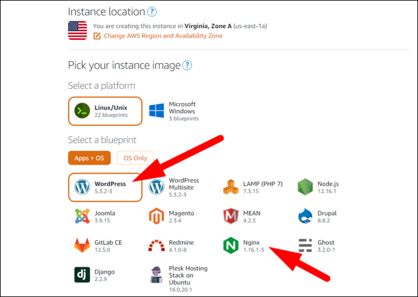Click the Django dj icon
418x297 pixels.
pos(82,275)
